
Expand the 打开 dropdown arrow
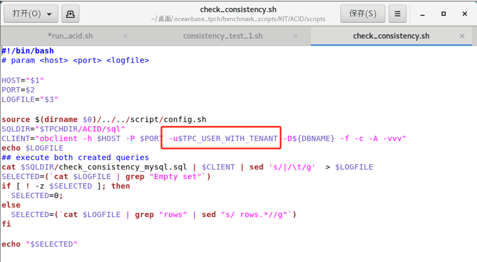pos(49,14)
